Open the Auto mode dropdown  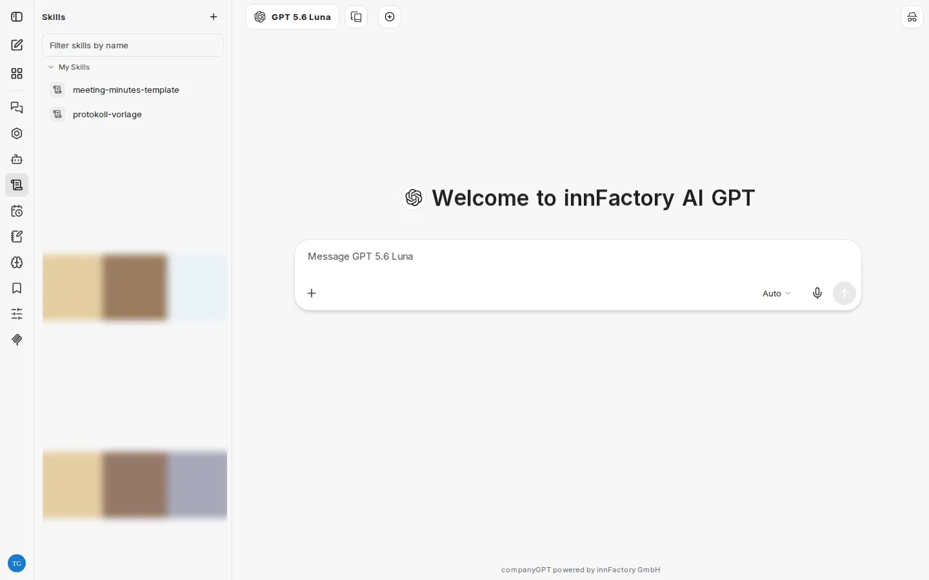pos(776,293)
